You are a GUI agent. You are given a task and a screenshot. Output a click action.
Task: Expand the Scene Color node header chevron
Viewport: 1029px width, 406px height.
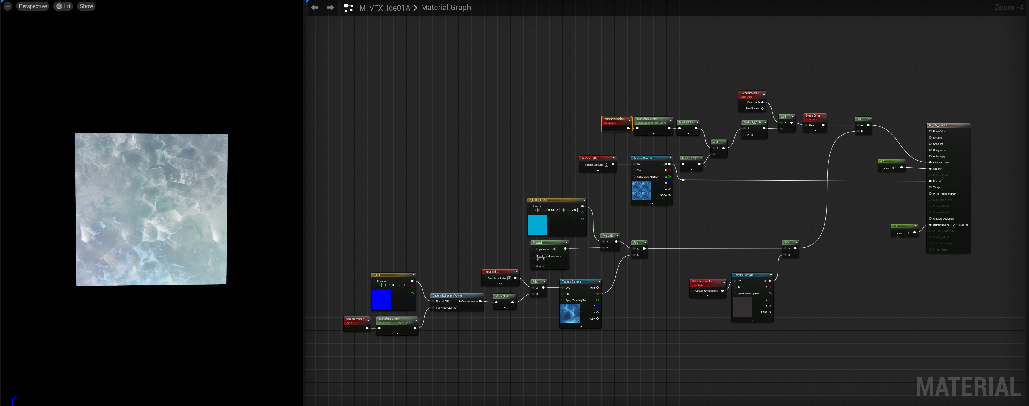pos(825,117)
